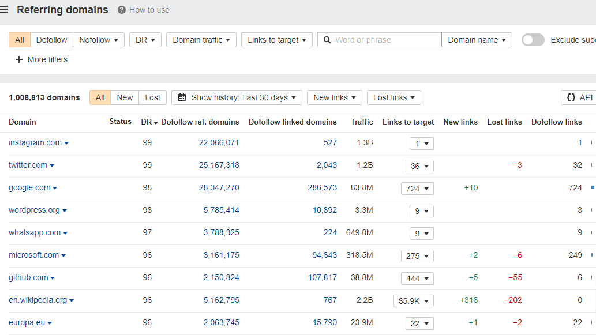Open the europa.eu domain link

[27, 322]
